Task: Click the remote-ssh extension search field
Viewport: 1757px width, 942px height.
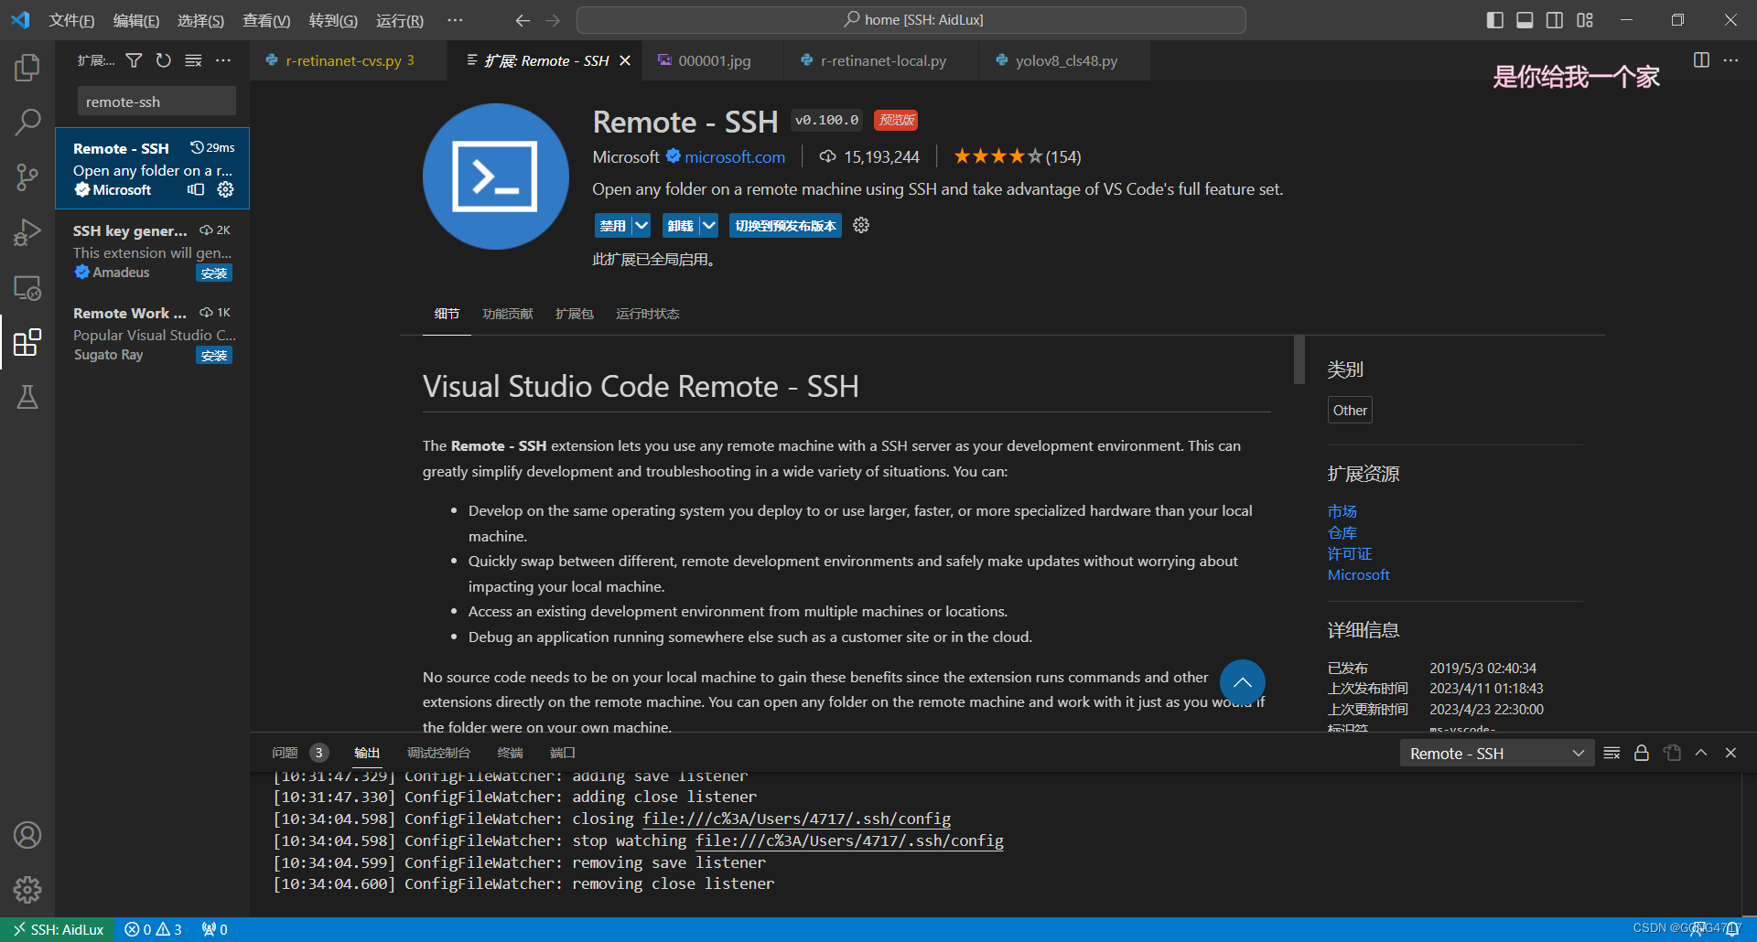Action: 156,102
